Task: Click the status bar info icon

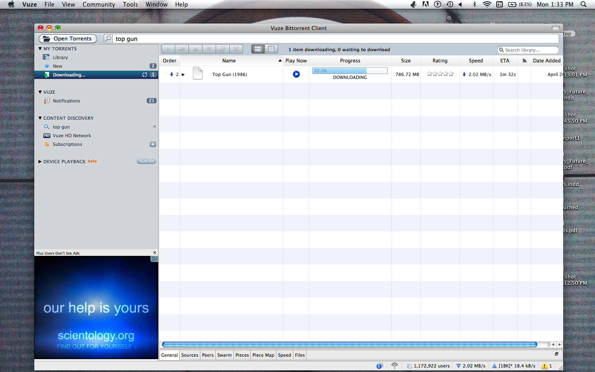Action: 379,366
